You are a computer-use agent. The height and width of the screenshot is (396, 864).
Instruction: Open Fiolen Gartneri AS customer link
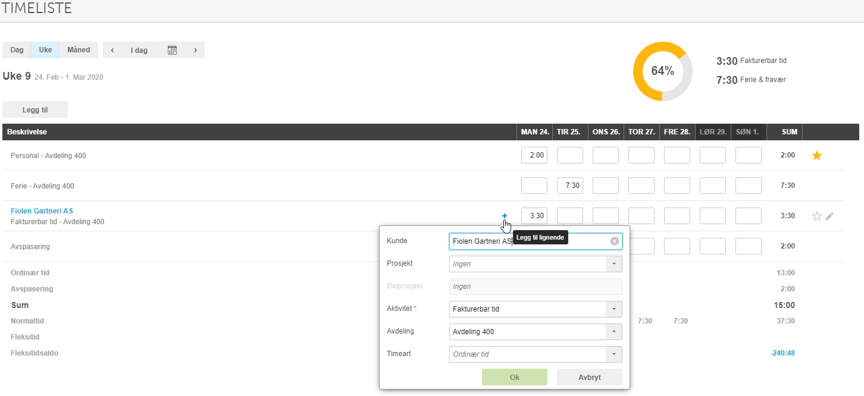coord(42,211)
